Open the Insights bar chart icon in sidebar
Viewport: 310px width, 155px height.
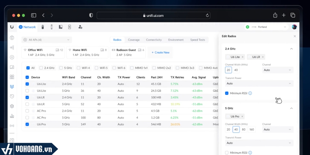pos(12,116)
